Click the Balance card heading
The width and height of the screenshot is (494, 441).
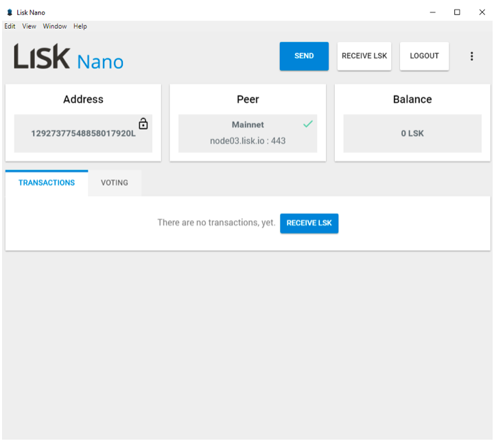(412, 99)
